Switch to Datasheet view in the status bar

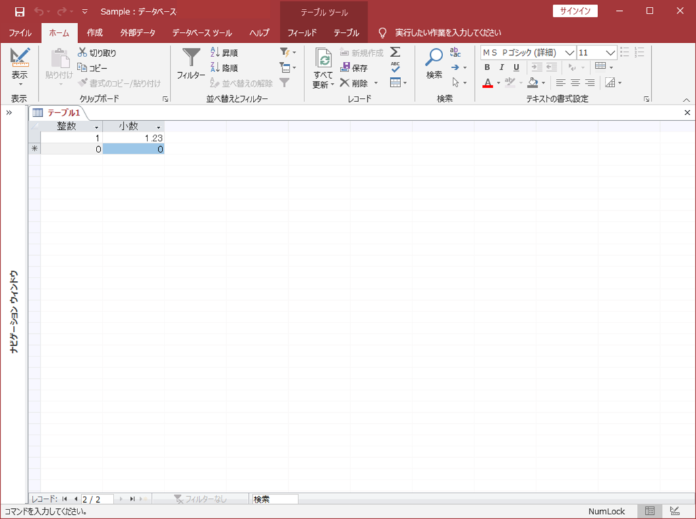(x=650, y=511)
